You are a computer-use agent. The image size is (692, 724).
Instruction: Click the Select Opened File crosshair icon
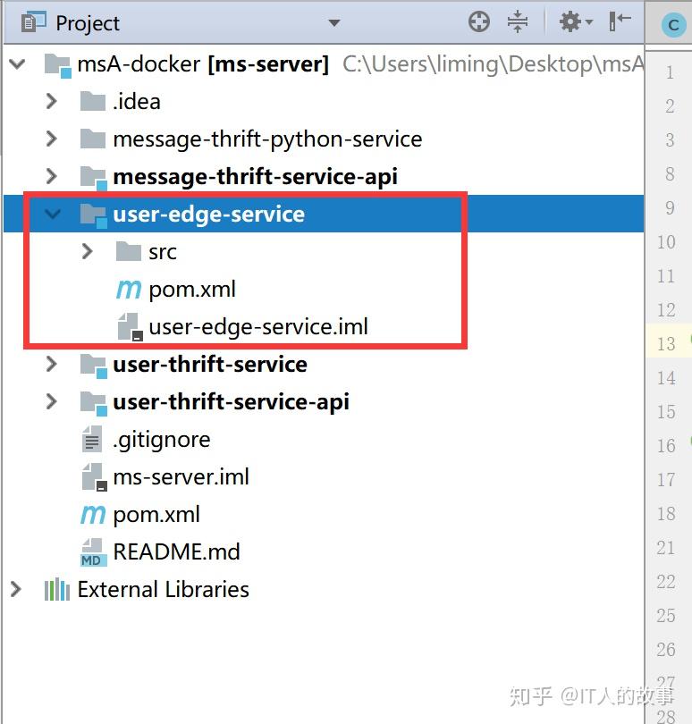(479, 21)
